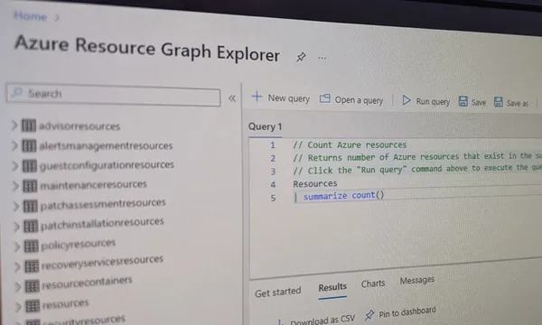Expand the alertsmanagementresources tree node
Viewport: 542px width, 325px height.
[x=14, y=145]
